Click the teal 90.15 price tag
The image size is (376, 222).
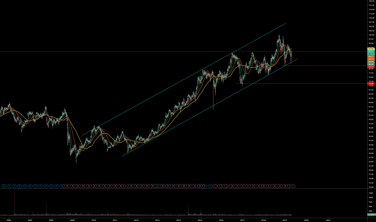(x=371, y=51)
